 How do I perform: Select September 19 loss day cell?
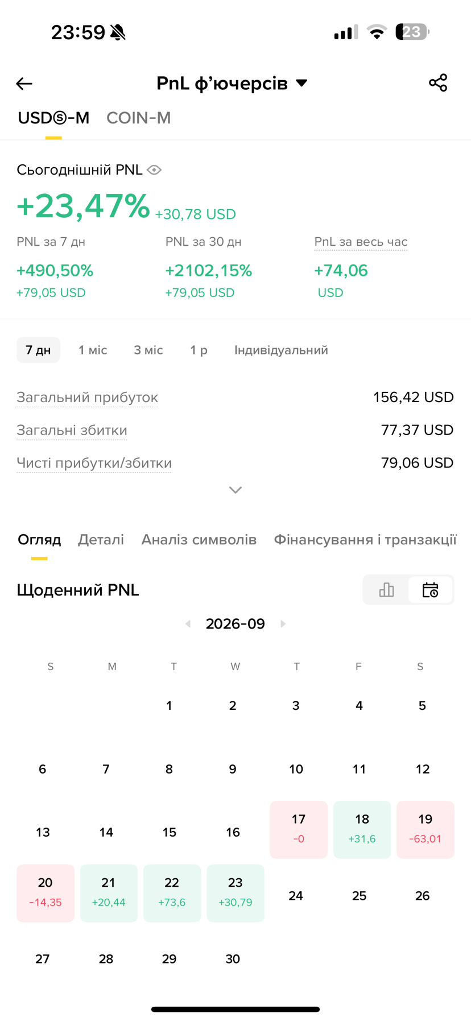(x=425, y=829)
